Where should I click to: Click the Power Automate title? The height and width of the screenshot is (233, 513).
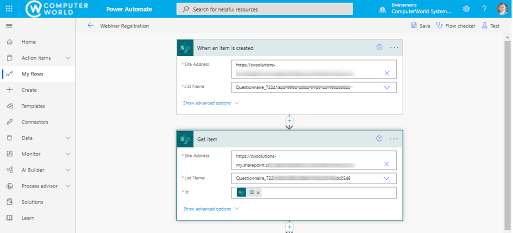(x=129, y=9)
